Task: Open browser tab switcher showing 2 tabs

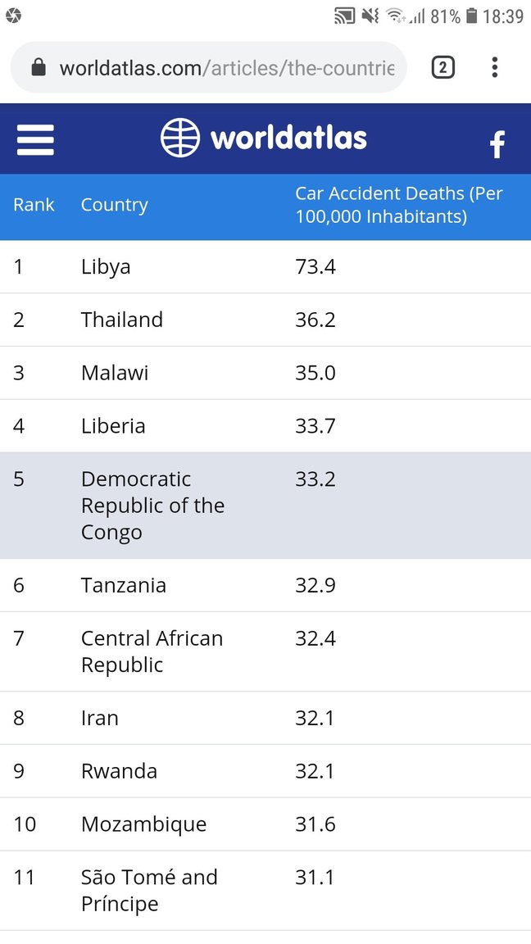Action: (x=442, y=67)
